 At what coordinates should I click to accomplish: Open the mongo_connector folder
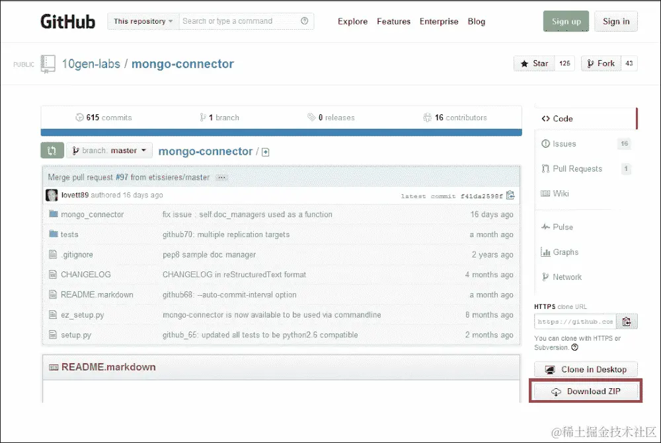[x=93, y=215]
